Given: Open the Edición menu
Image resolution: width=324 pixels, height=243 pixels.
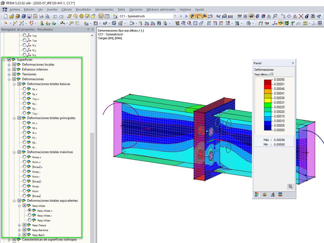Looking at the screenshot, I should (29, 10).
